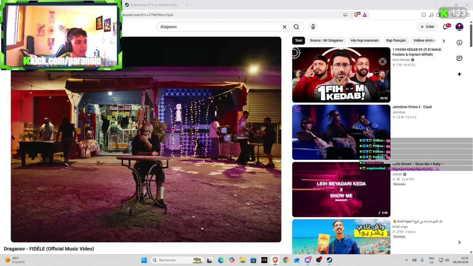Open the Simo Sedraty channel link

click(401, 60)
